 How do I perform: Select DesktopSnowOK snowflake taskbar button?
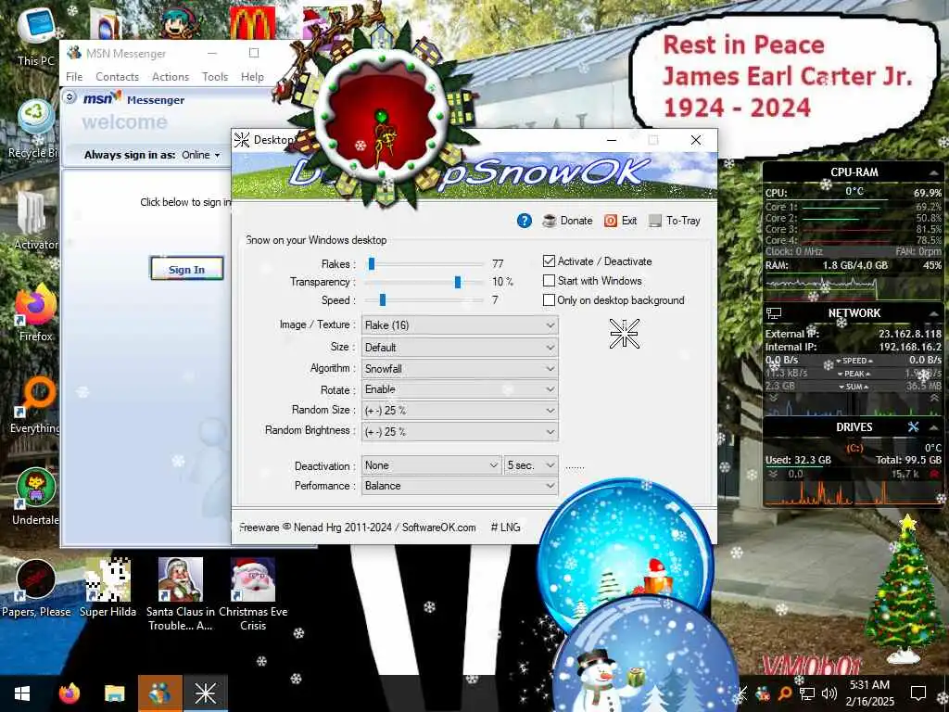coord(205,693)
